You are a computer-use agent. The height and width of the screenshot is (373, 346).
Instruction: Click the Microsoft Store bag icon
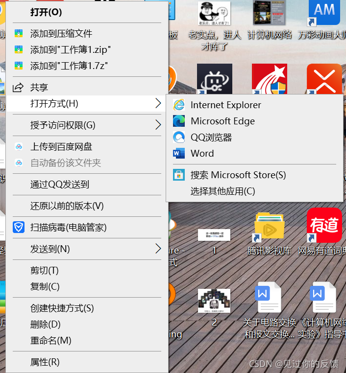[179, 175]
